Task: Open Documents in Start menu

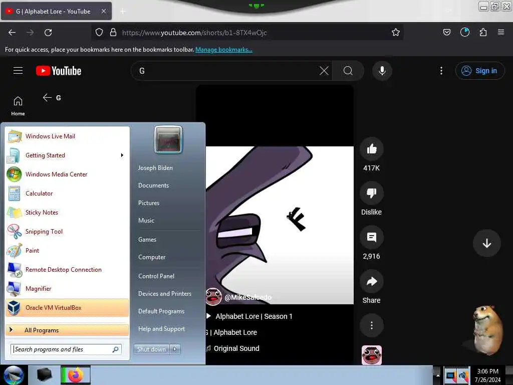Action: tap(153, 185)
